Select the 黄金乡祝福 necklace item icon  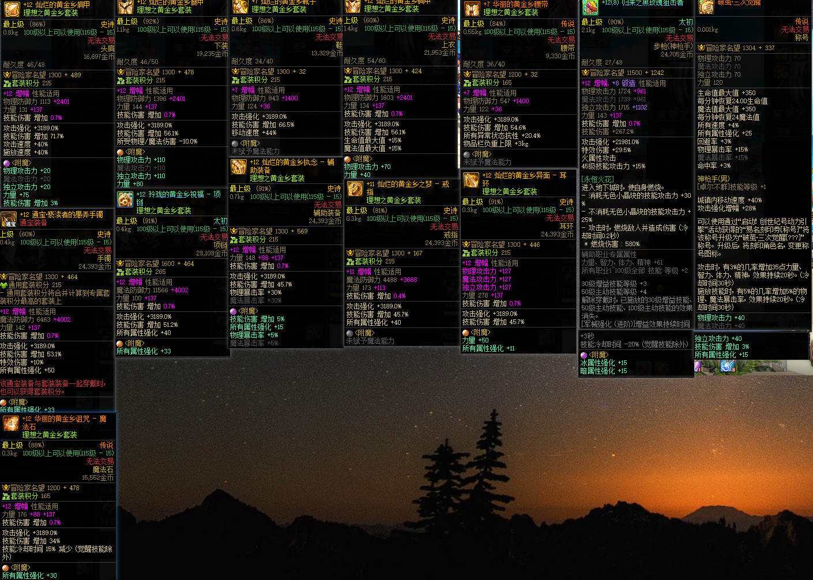click(125, 199)
